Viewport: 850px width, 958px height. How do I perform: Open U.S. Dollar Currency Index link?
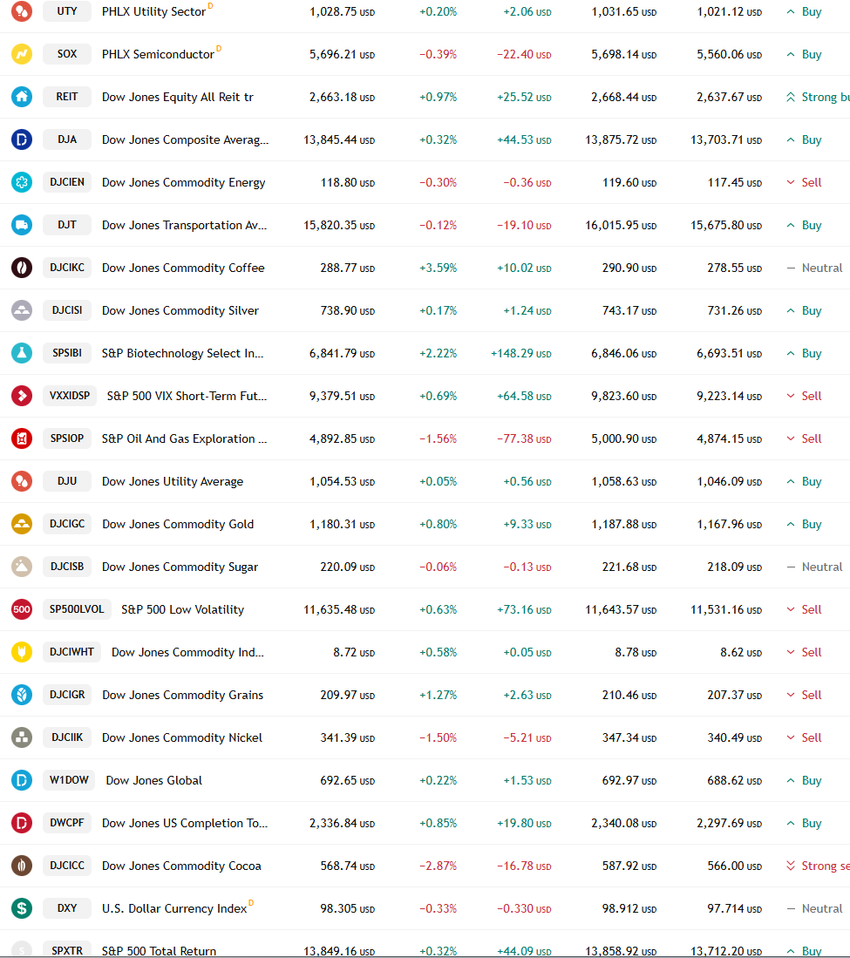tap(174, 909)
